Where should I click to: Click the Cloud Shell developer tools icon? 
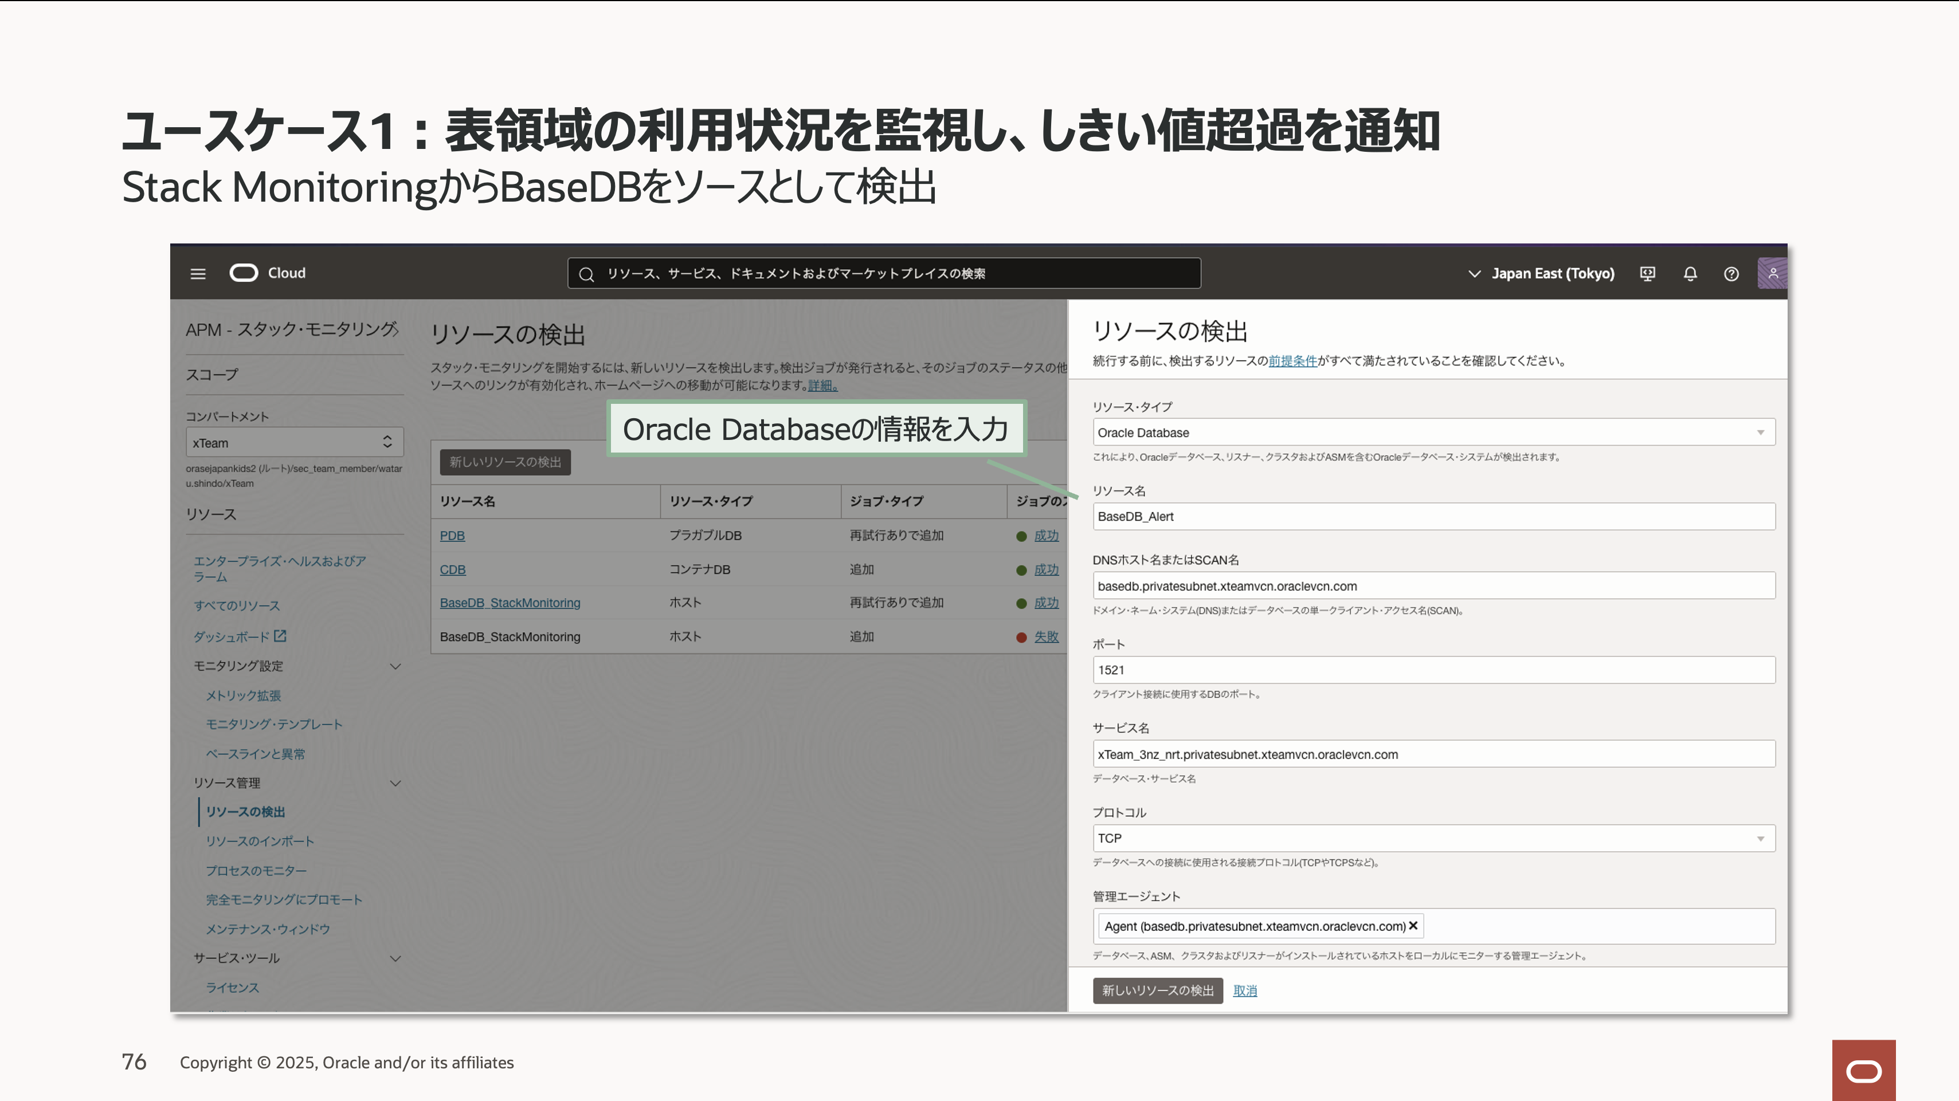(x=1647, y=274)
